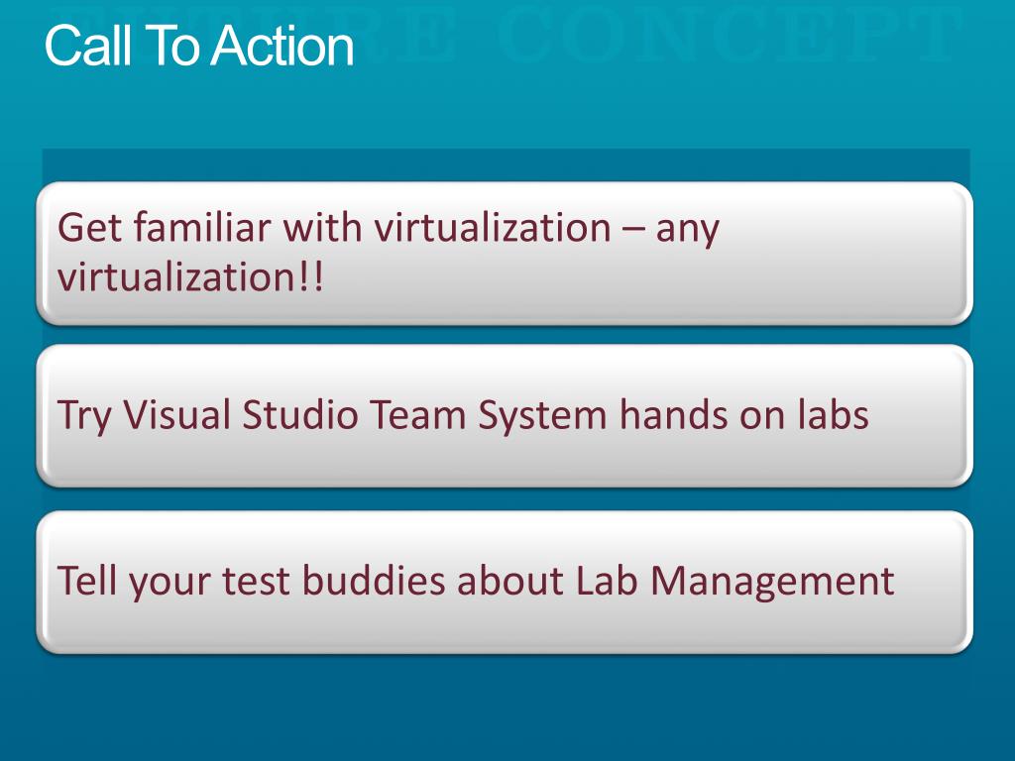Click the faded "CONCEPT" watermark text

[725, 36]
